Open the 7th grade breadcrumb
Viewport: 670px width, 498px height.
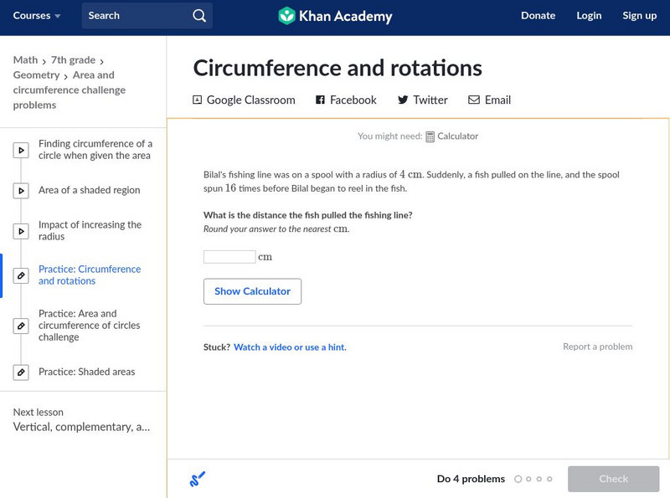click(x=74, y=60)
